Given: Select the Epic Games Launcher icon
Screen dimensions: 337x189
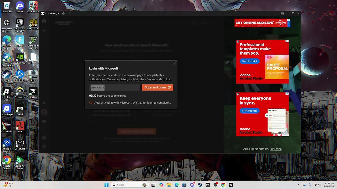Looking at the screenshot, I should click(x=20, y=25).
